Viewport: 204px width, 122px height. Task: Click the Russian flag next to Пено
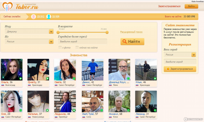pos(110,85)
